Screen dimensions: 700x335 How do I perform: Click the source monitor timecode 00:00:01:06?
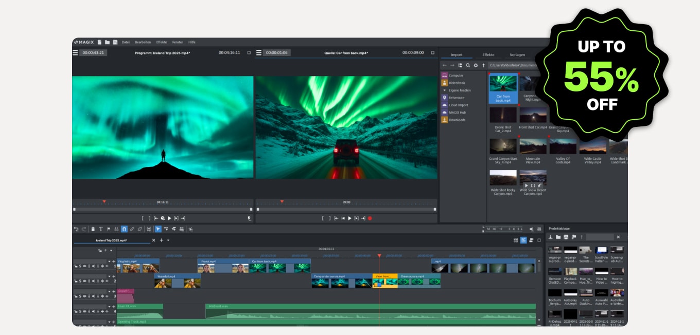pos(277,52)
